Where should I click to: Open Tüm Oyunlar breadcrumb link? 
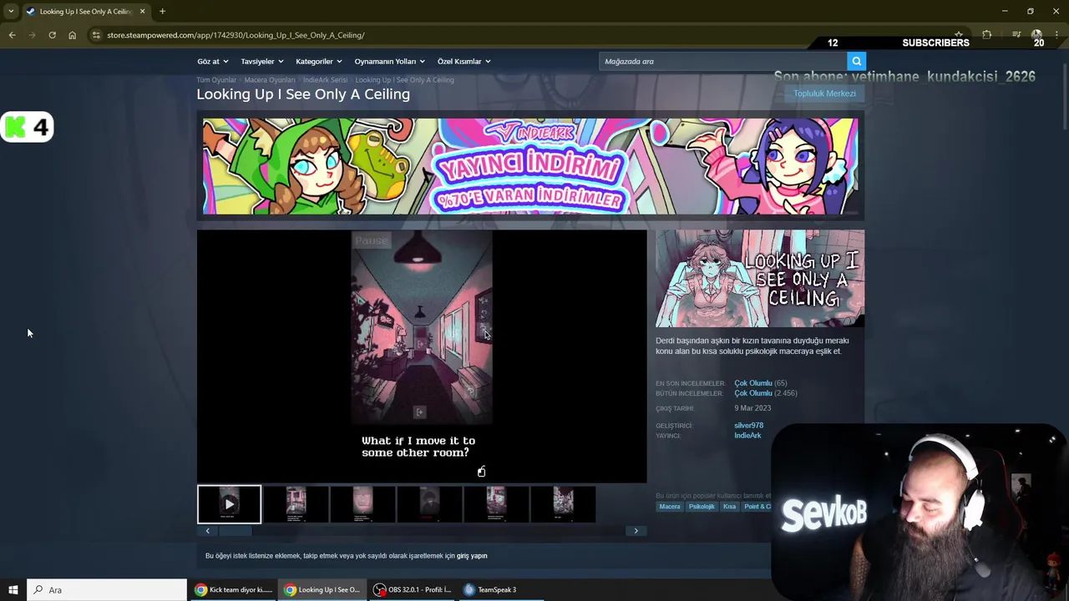tap(216, 80)
